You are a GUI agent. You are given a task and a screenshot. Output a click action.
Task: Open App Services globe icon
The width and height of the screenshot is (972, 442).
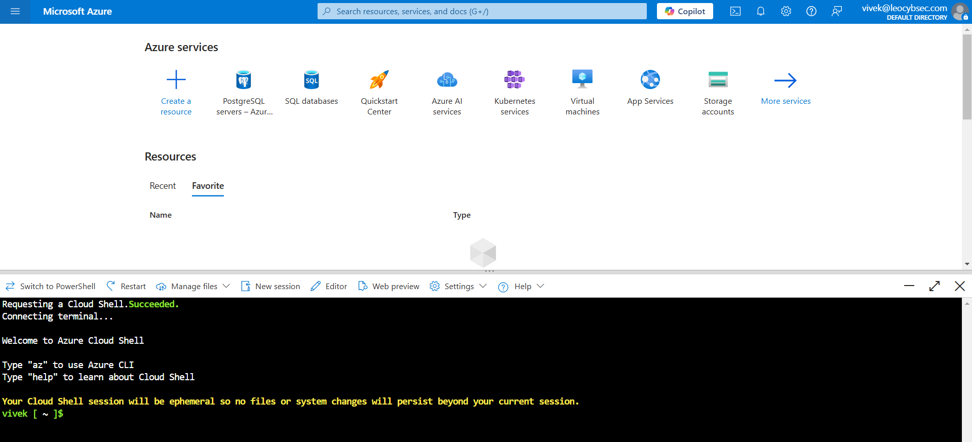click(650, 79)
